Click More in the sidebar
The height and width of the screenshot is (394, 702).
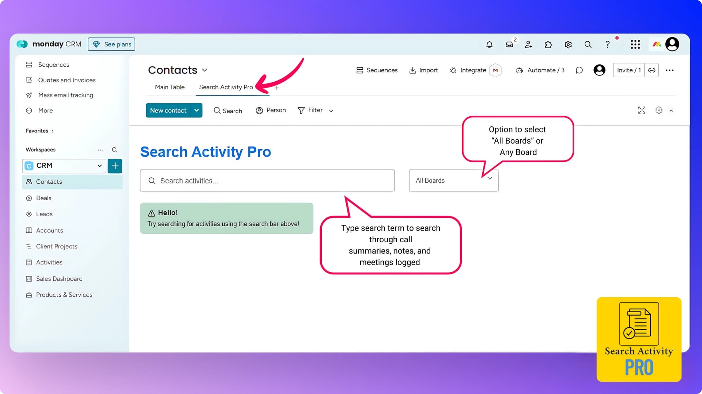pos(39,111)
